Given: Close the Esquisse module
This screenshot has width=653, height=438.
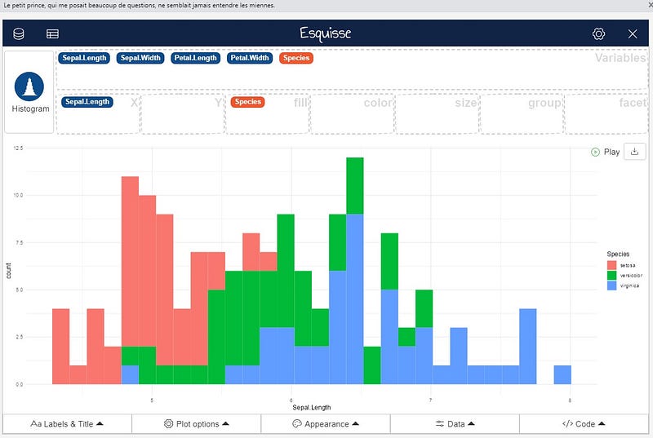Looking at the screenshot, I should point(632,34).
